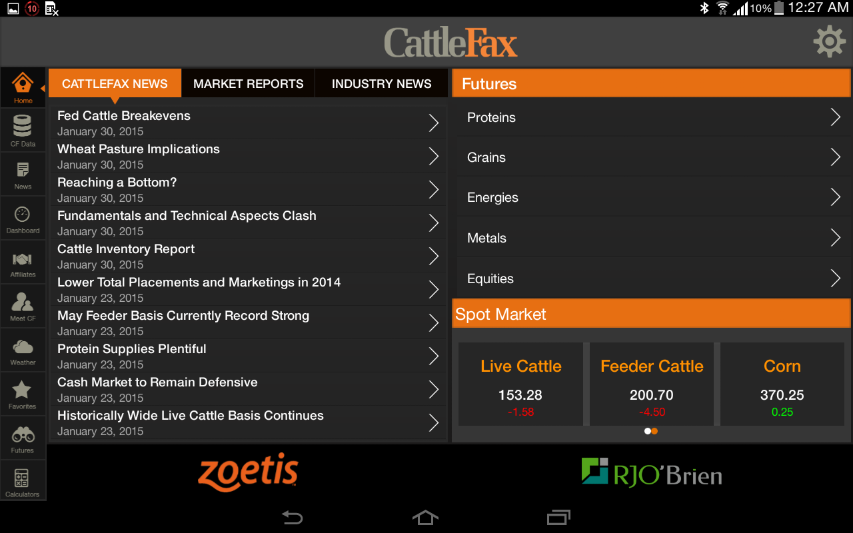Switch to the INDUSTRY NEWS tab

coord(381,84)
